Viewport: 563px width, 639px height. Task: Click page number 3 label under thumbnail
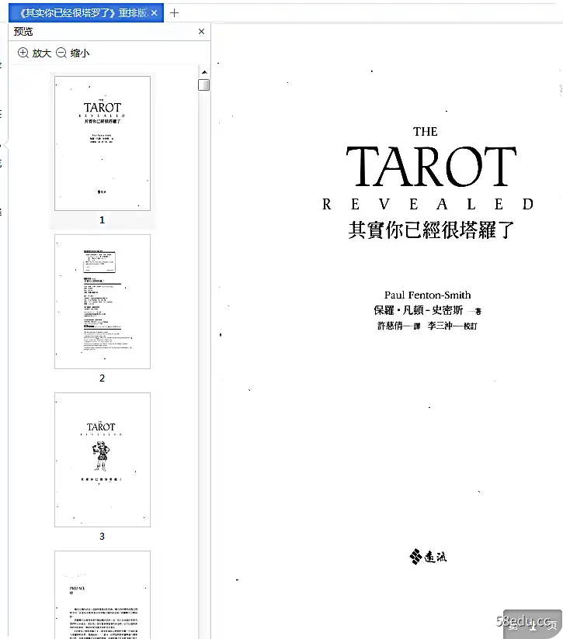pos(102,537)
